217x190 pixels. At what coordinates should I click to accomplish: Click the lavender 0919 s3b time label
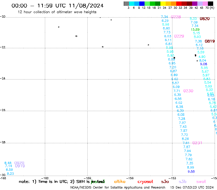20,166
